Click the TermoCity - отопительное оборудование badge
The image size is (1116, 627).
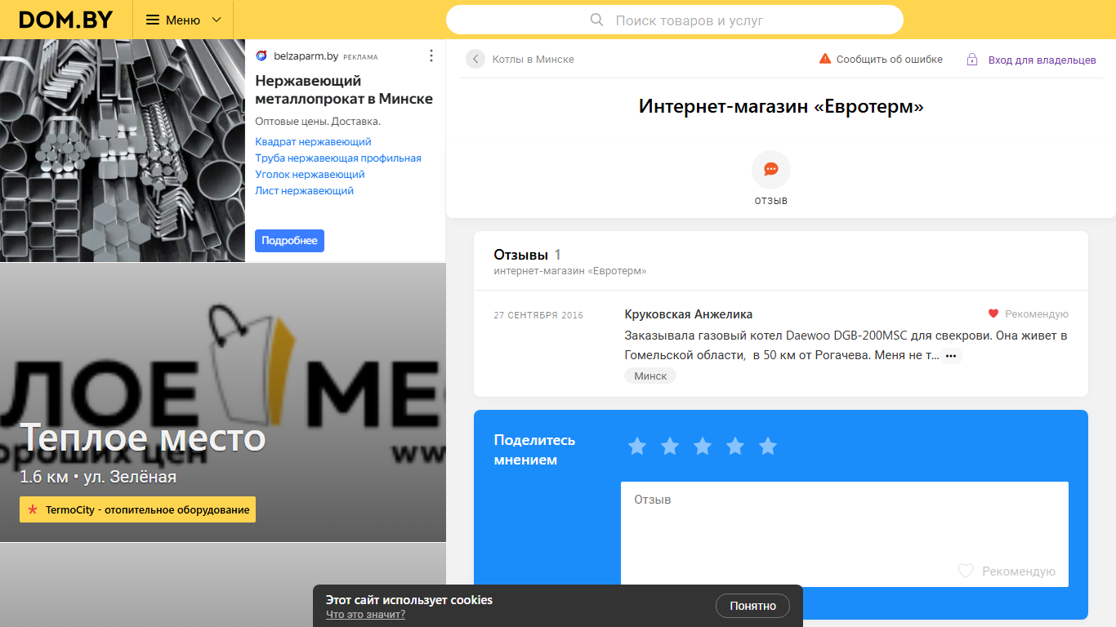(137, 510)
